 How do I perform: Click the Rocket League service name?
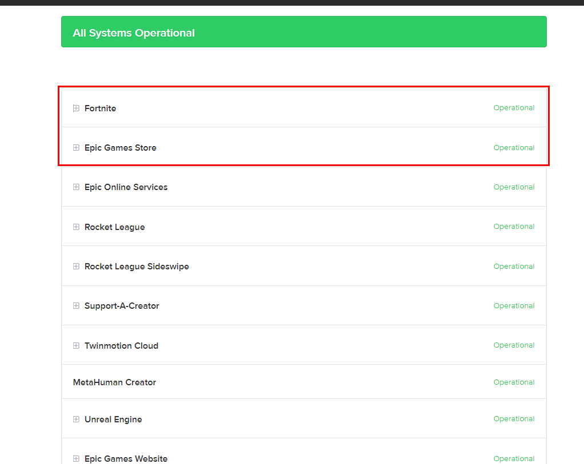click(114, 226)
